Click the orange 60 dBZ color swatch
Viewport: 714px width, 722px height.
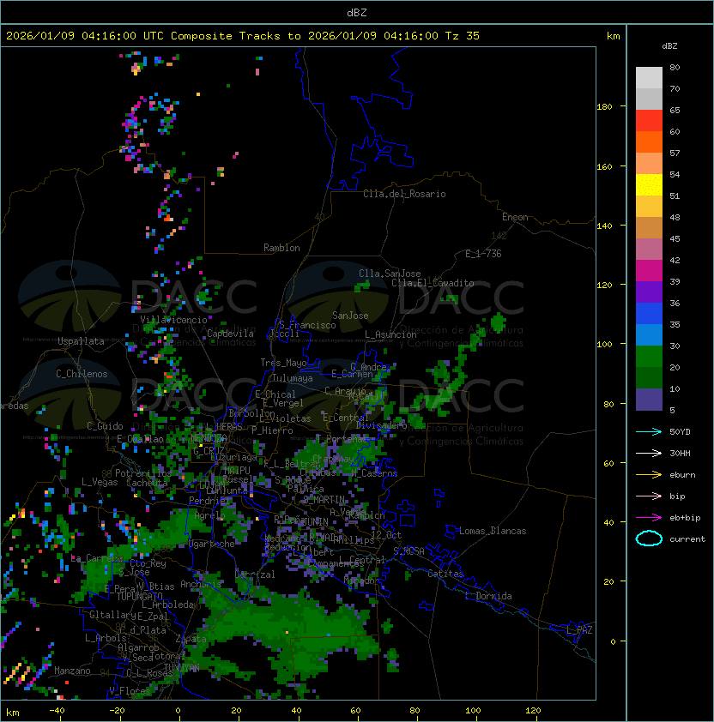(x=649, y=142)
